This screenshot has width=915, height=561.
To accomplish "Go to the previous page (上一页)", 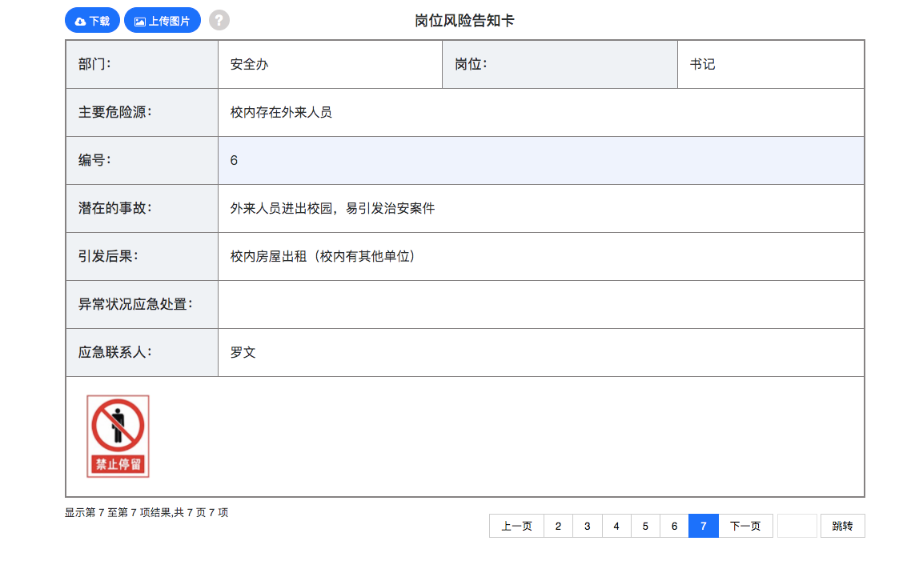I will click(x=516, y=526).
